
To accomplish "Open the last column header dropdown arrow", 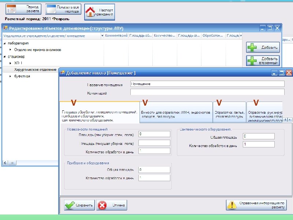I will (x=241, y=36).
